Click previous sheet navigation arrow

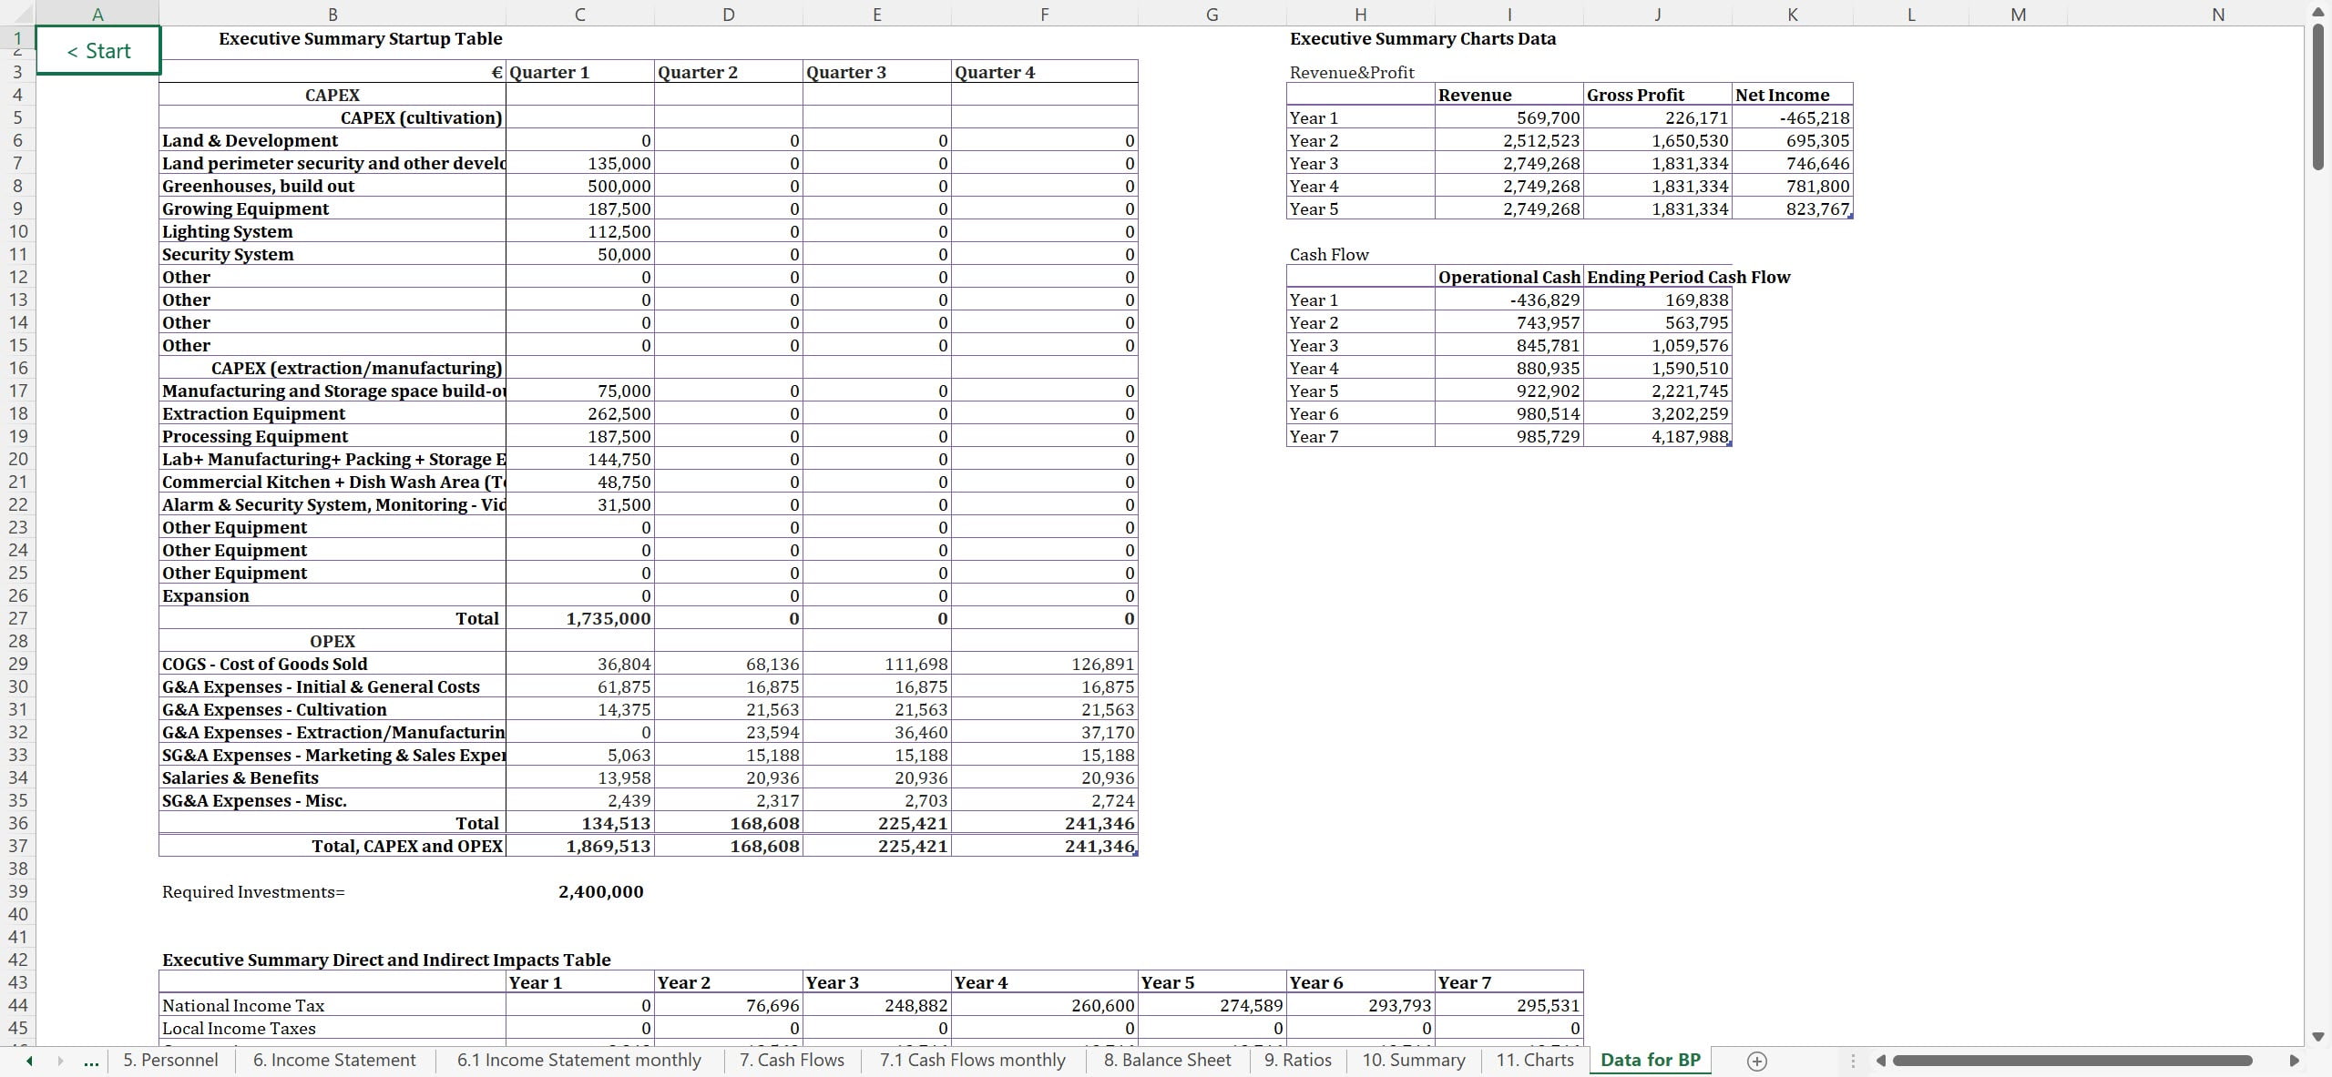pyautogui.click(x=29, y=1061)
